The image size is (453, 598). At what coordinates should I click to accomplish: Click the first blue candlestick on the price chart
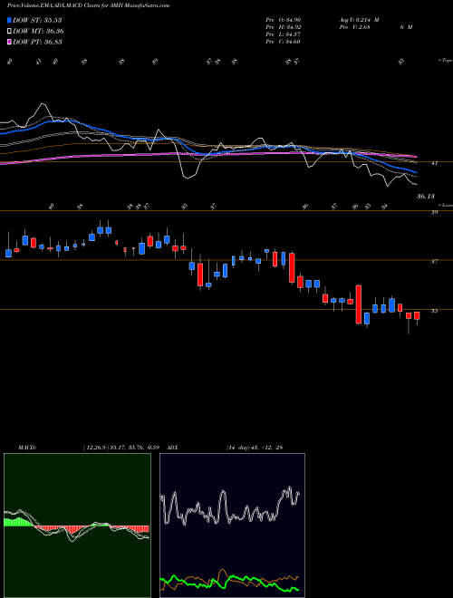click(x=8, y=253)
